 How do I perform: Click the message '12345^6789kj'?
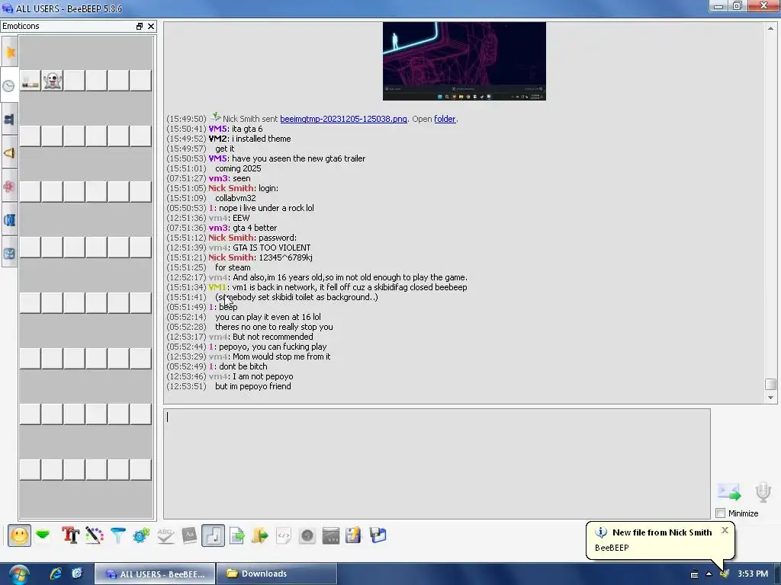[285, 257]
